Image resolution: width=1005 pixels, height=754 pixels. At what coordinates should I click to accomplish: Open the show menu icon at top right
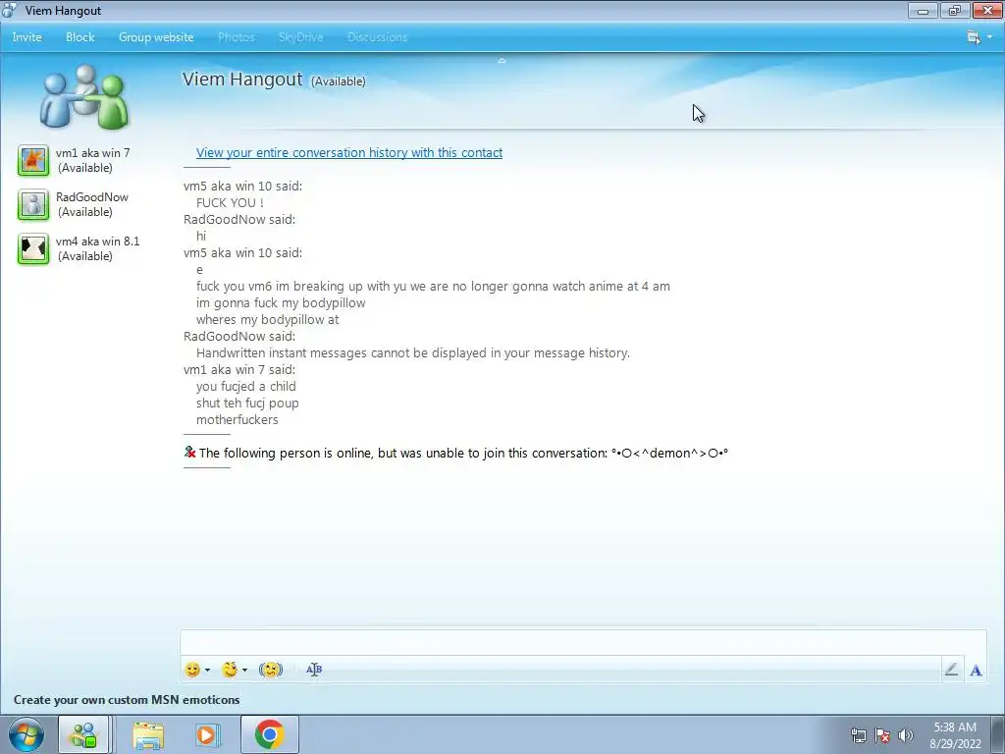(x=974, y=37)
